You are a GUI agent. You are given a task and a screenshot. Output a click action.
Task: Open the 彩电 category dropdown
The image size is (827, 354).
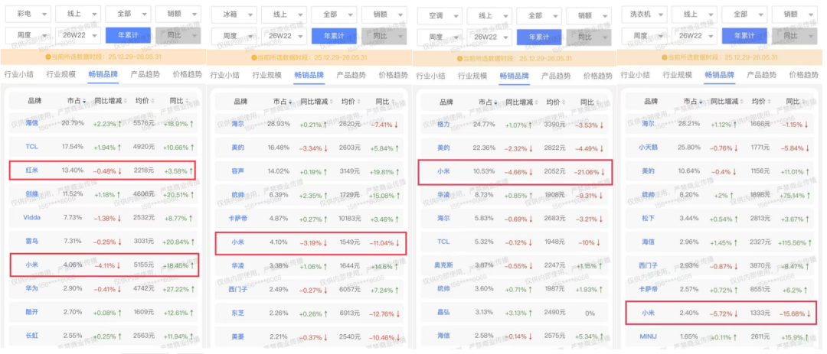[x=28, y=15]
